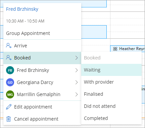Click the Group Appointment label

pos(28,33)
